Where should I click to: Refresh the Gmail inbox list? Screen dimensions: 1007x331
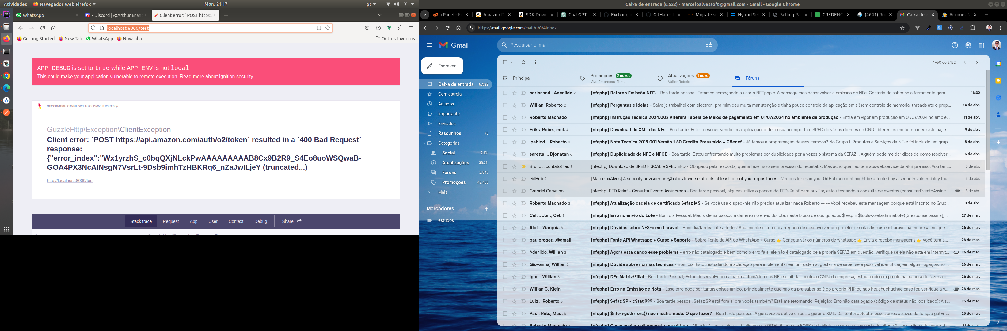tap(523, 62)
